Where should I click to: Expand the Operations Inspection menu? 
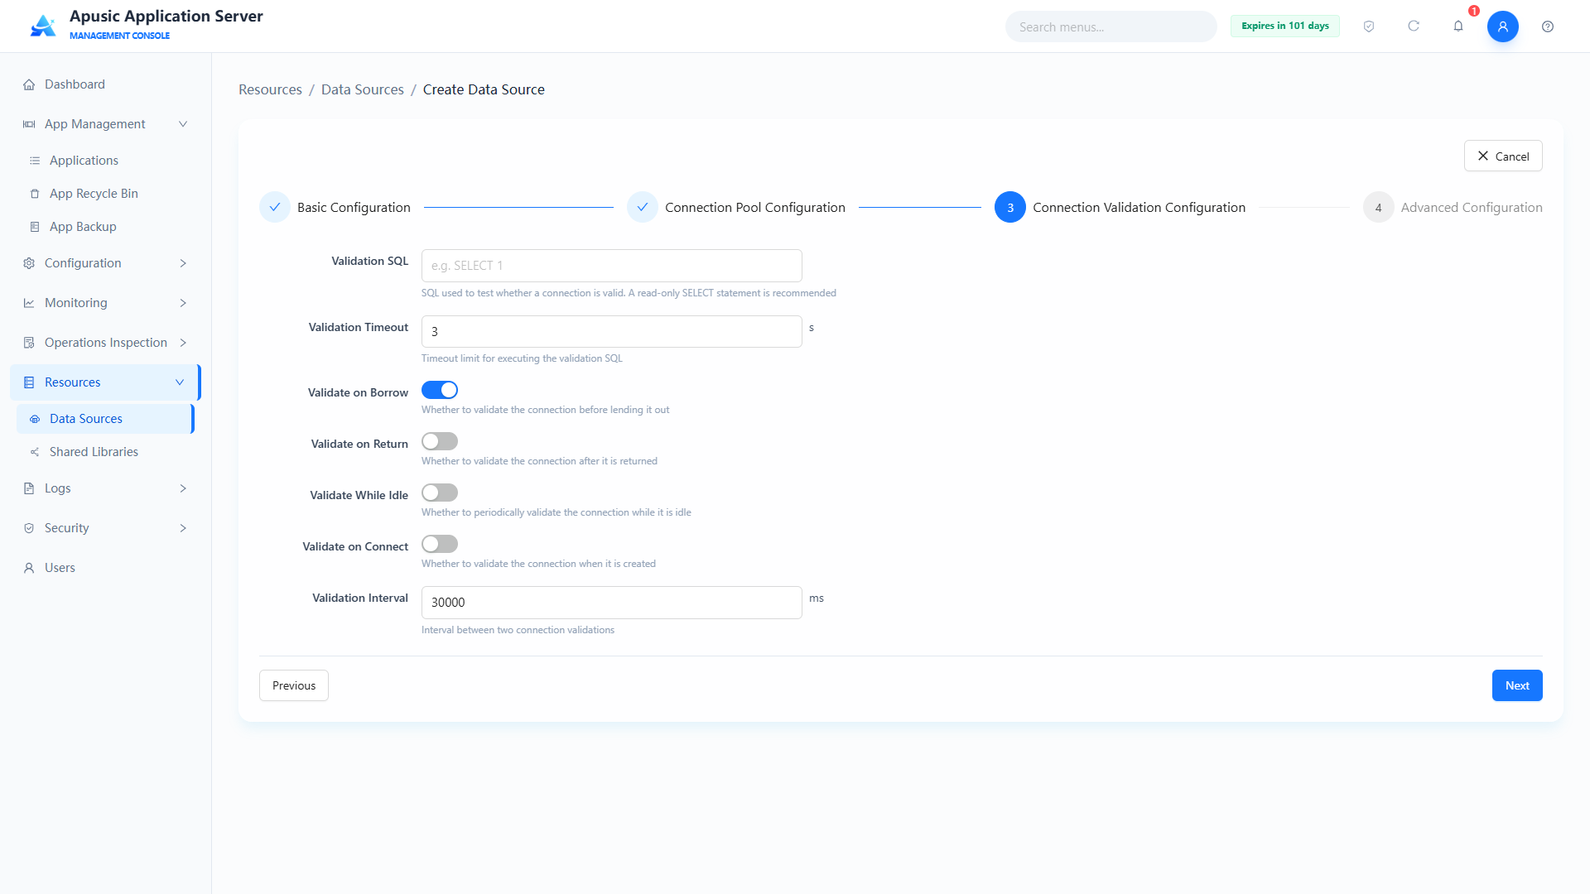[x=106, y=343]
